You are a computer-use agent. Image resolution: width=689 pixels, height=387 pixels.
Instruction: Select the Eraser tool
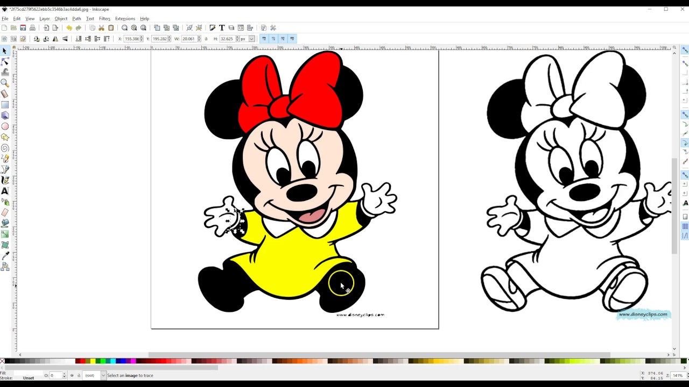[5, 213]
